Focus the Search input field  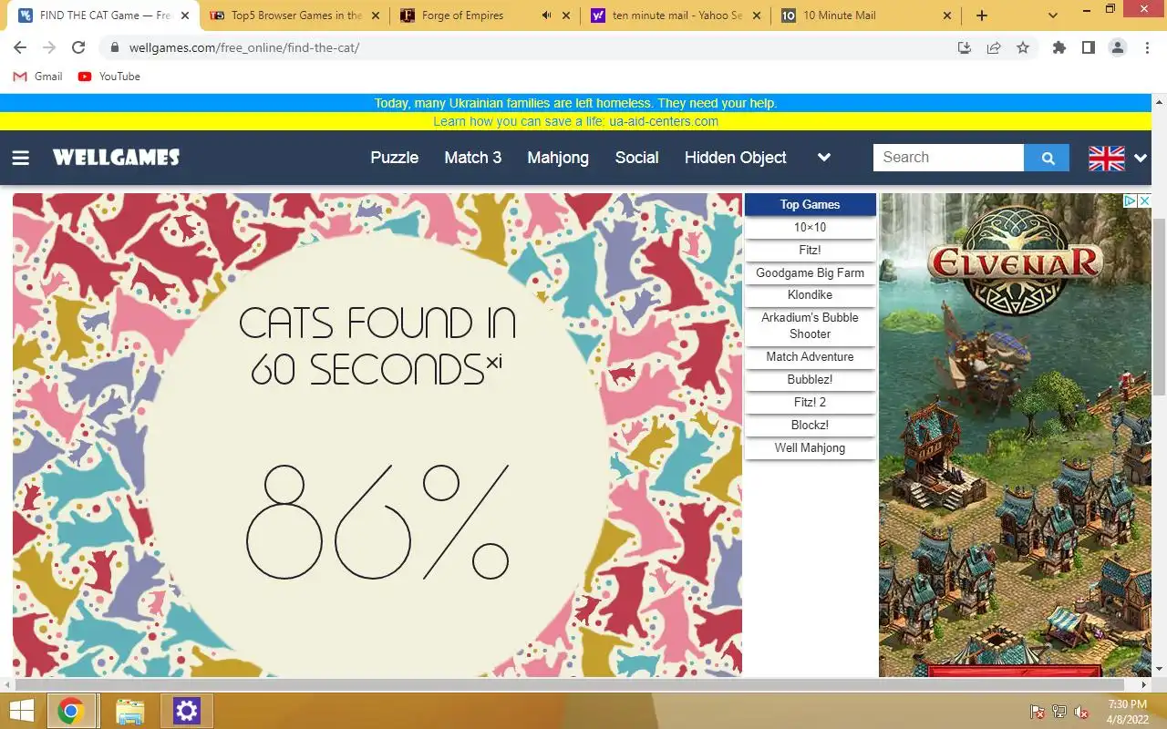coord(948,158)
